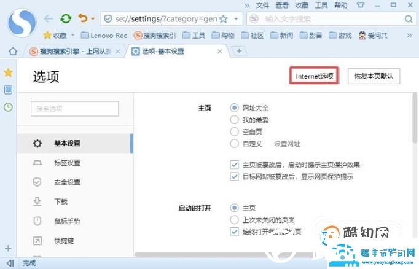Bookmark page with address bar star
Screen dimensions: 419x269
click(x=224, y=19)
